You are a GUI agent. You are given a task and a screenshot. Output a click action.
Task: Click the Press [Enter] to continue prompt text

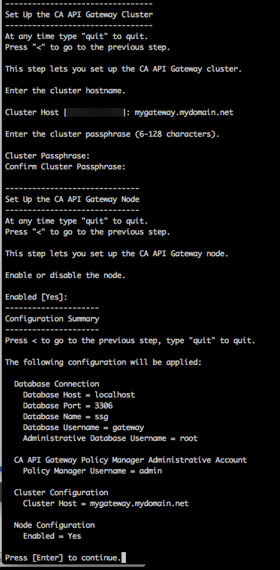pyautogui.click(x=63, y=558)
